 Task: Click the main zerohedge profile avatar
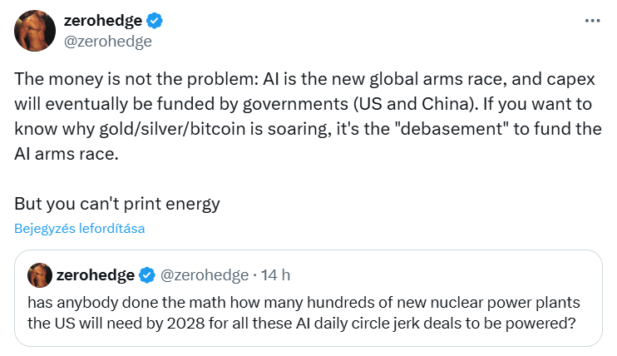click(x=33, y=30)
